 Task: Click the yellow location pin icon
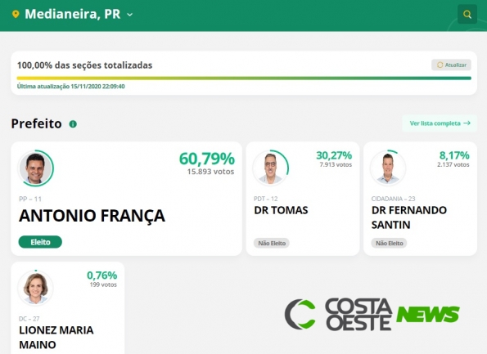16,14
